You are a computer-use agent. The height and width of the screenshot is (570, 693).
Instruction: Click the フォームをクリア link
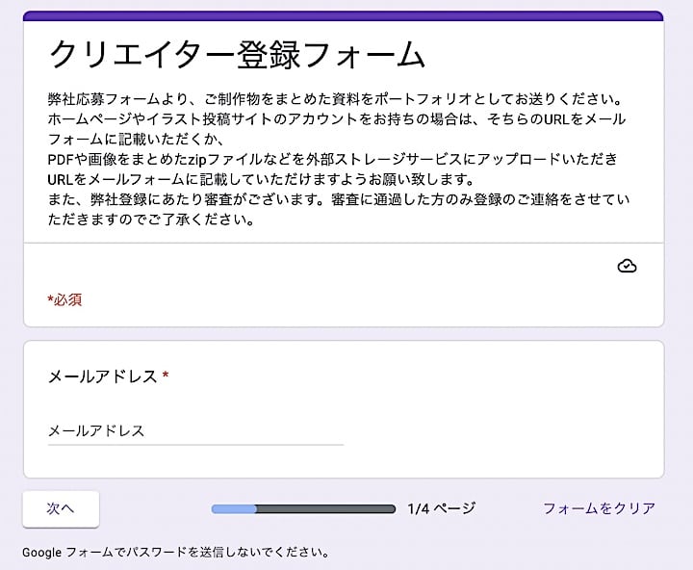coord(599,508)
